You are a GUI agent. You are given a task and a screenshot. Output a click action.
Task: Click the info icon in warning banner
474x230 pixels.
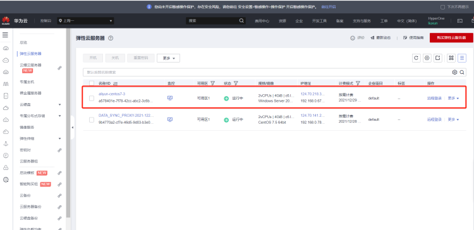pos(149,7)
